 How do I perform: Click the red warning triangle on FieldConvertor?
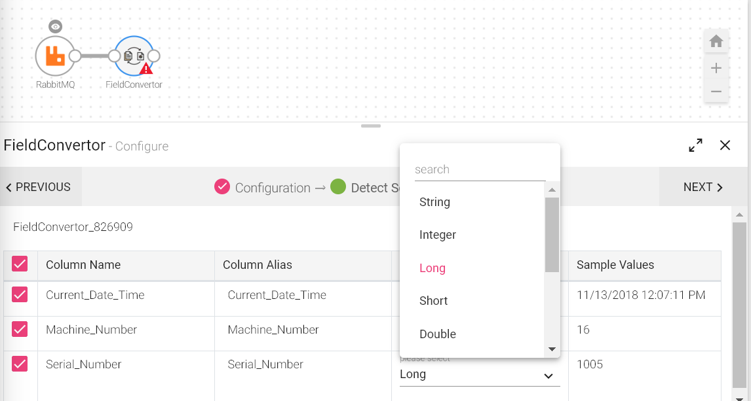[146, 67]
